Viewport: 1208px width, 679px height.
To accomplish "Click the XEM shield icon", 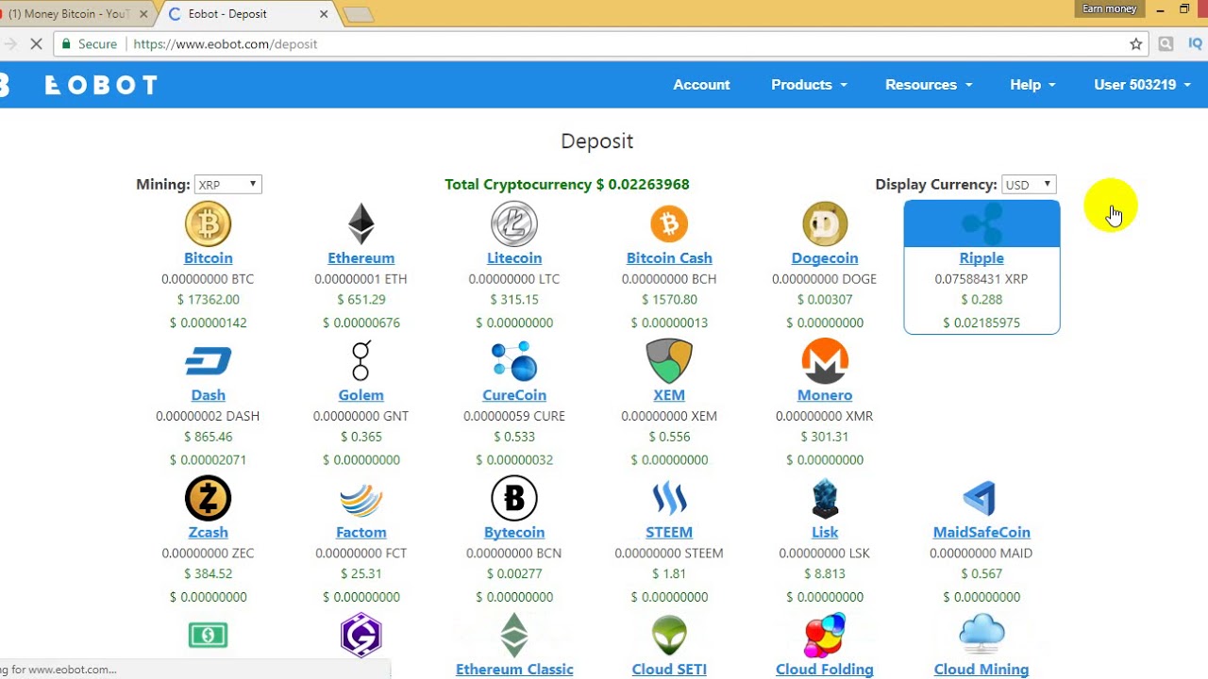I will click(x=669, y=361).
